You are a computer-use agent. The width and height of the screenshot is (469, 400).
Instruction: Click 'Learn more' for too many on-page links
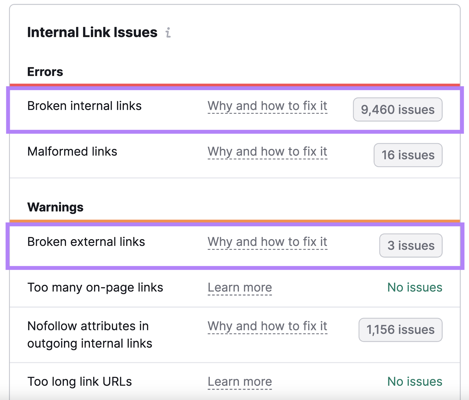pos(239,288)
